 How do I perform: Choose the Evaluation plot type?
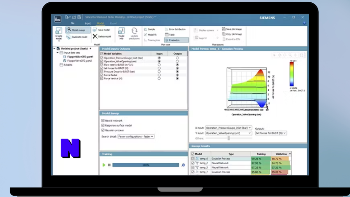[x=176, y=40]
